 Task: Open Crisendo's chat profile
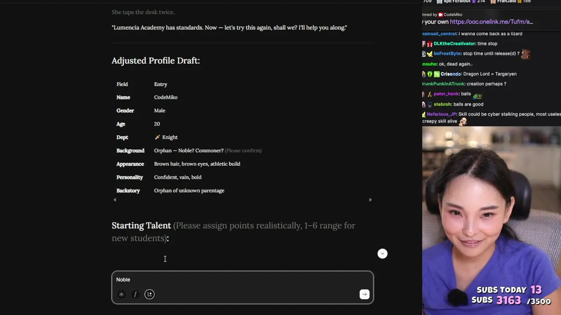point(451,74)
